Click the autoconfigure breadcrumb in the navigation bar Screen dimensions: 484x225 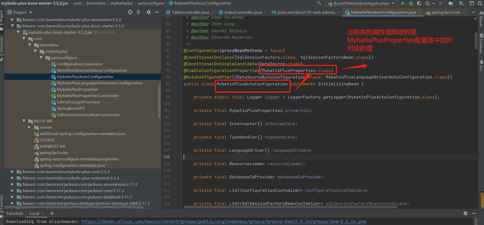pos(151,3)
